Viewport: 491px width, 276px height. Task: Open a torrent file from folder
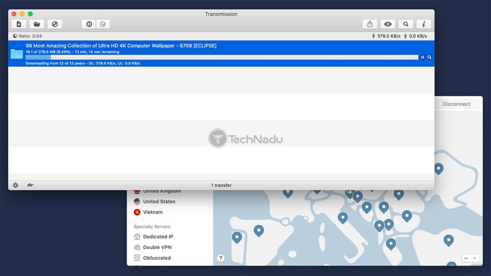pos(36,24)
